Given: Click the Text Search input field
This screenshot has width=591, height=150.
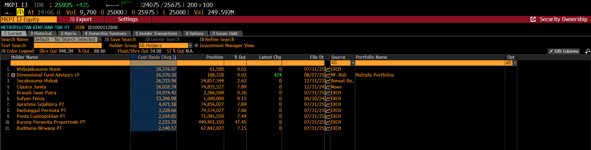Looking at the screenshot, I should pos(68,46).
